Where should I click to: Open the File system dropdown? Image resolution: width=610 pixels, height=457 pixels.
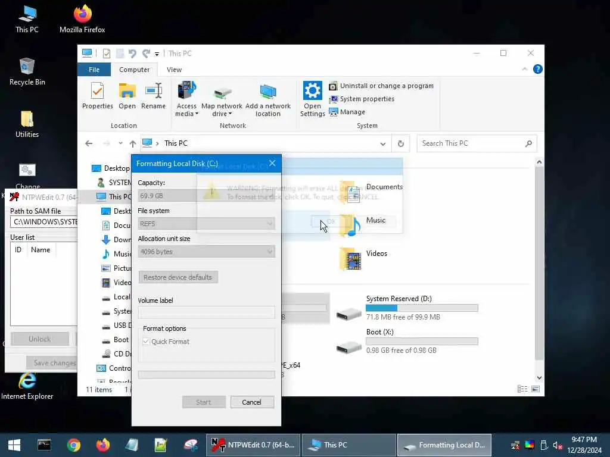(206, 224)
